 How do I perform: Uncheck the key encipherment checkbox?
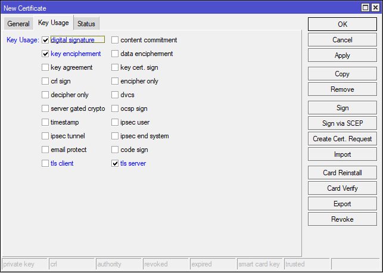pyautogui.click(x=45, y=54)
